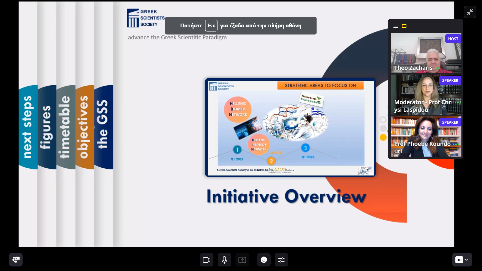The width and height of the screenshot is (482, 271).
Task: Open the 'objectives' tab on slide
Action: click(x=85, y=127)
